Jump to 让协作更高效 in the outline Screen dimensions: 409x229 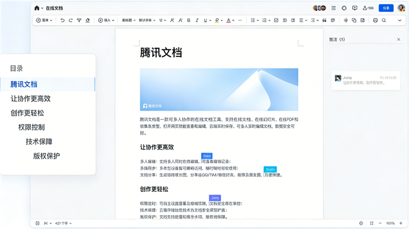coord(31,98)
